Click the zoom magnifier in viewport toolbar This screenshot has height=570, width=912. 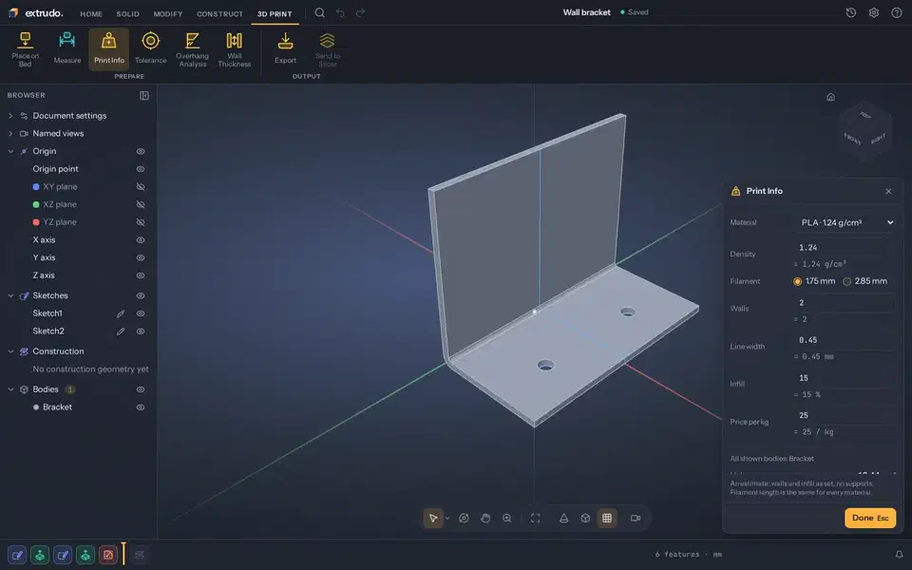[x=507, y=519]
